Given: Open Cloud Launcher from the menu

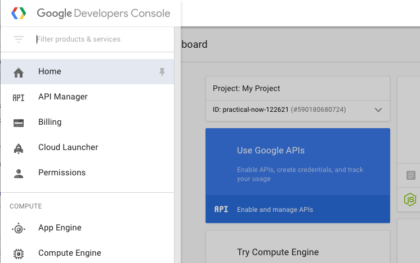Looking at the screenshot, I should tap(87, 147).
